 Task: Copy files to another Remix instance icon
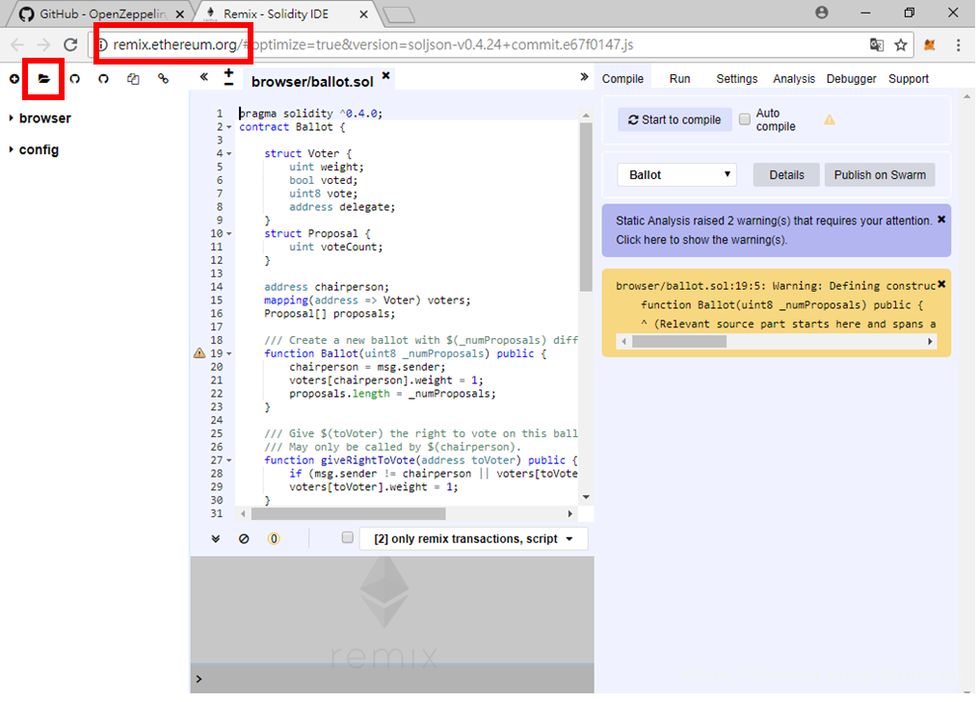pos(133,79)
